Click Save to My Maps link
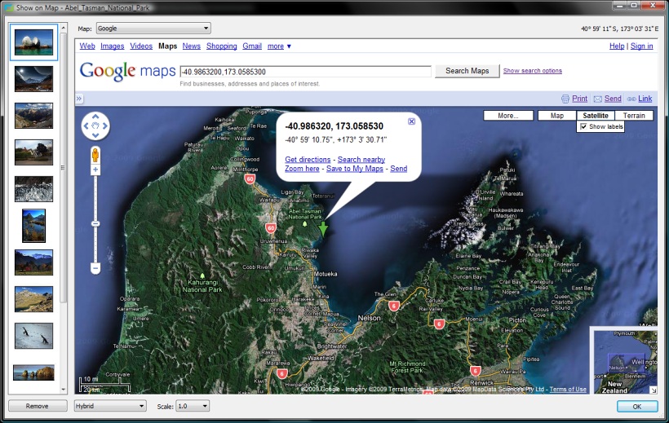Viewport: 669px width, 423px height. point(355,169)
